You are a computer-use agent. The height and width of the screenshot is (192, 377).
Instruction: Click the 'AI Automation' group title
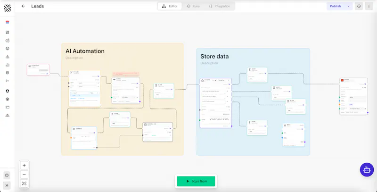click(85, 51)
